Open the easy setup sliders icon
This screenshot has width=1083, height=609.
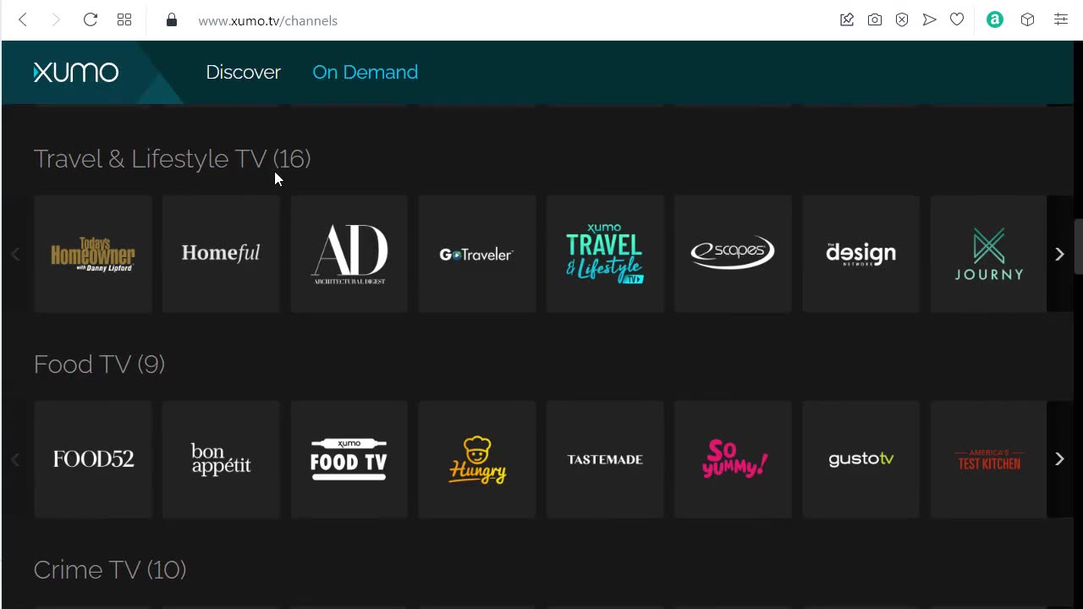(x=1060, y=19)
